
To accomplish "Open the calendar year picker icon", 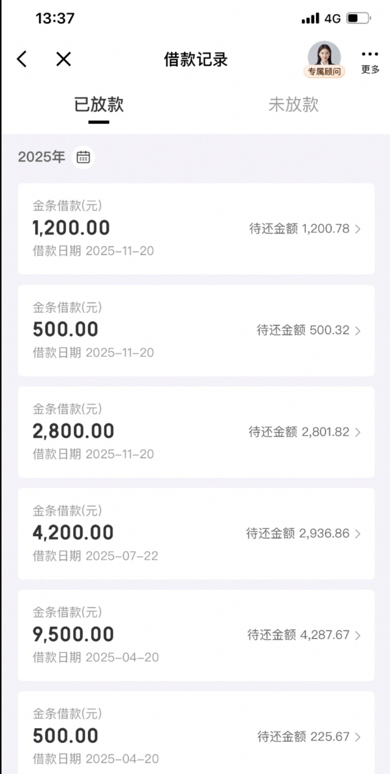I will (83, 157).
